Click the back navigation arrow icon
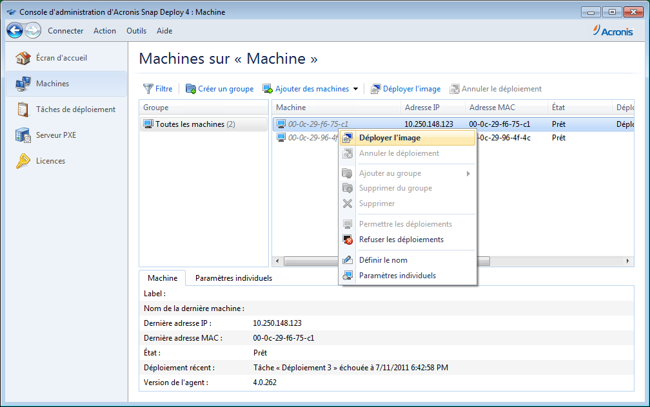Viewport: 650px width, 407px height. click(x=15, y=30)
